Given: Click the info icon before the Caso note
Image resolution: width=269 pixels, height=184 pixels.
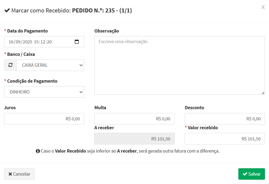Looking at the screenshot, I should 38,151.
